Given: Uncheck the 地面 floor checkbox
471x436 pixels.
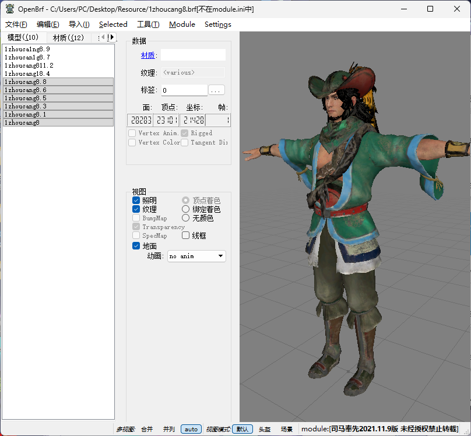Looking at the screenshot, I should (136, 246).
